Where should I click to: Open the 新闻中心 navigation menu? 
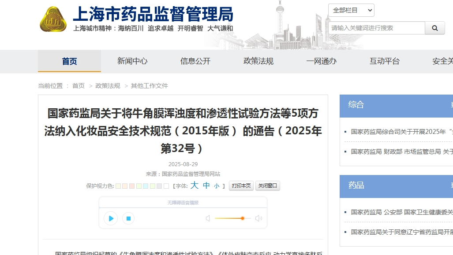pyautogui.click(x=132, y=61)
